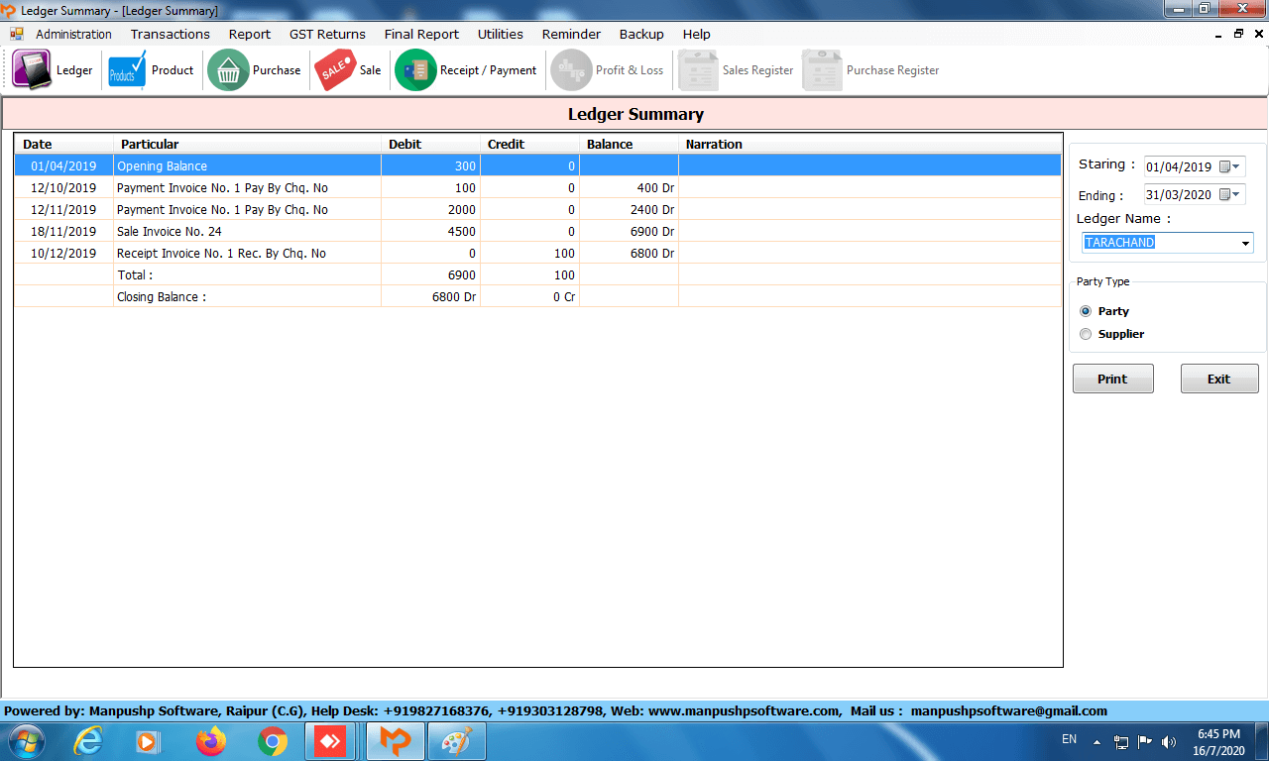Click the EN language indicator in taskbar
The width and height of the screenshot is (1269, 761).
pyautogui.click(x=1069, y=739)
